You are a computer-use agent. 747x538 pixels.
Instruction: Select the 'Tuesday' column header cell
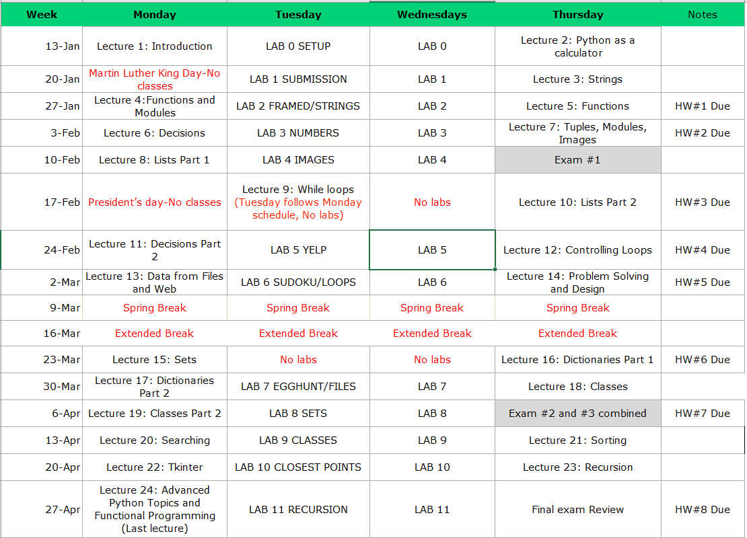[298, 14]
